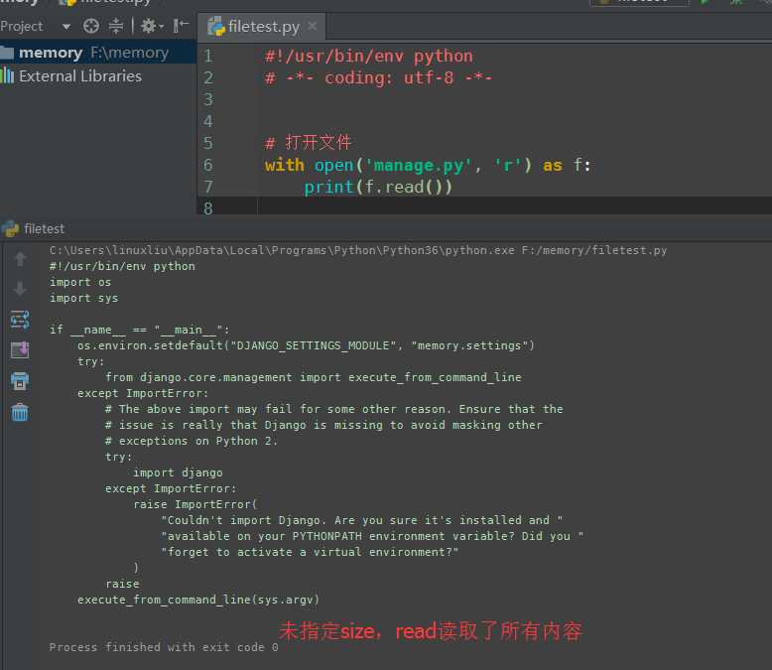This screenshot has width=772, height=670.
Task: Click 'Process finished with exit code 0'
Action: click(x=164, y=647)
